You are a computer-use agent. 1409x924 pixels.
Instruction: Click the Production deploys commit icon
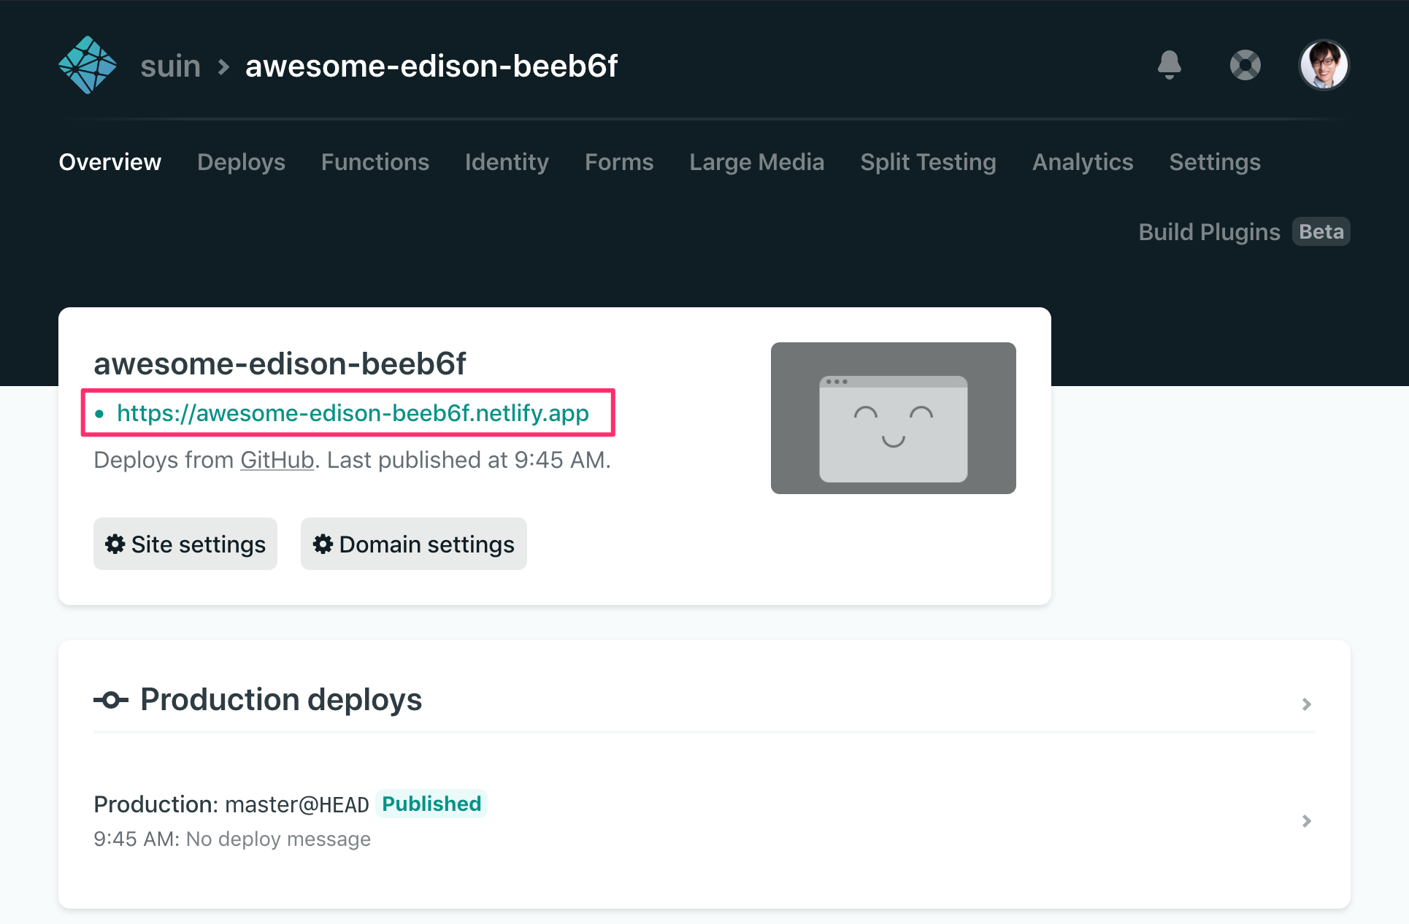tap(111, 700)
